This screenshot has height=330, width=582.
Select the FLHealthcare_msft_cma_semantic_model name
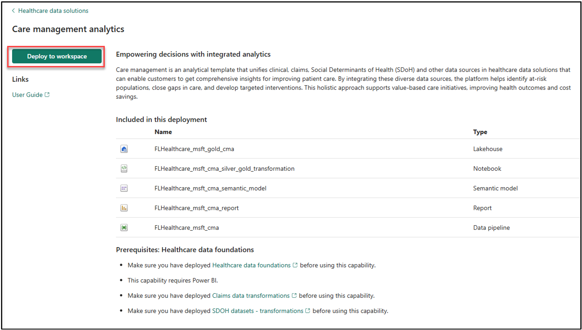pyautogui.click(x=210, y=188)
